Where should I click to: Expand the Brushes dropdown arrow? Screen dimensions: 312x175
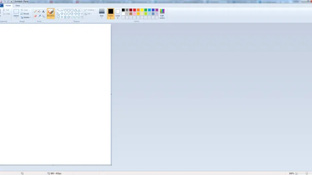click(x=51, y=18)
